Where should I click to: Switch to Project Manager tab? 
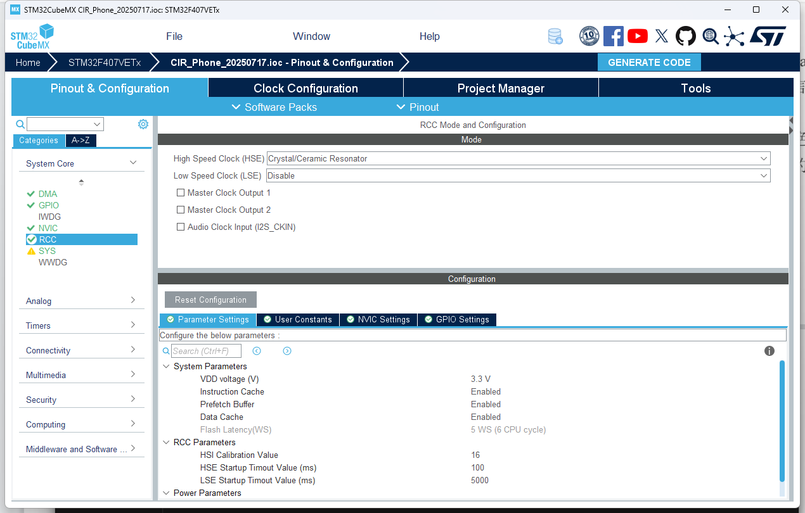pyautogui.click(x=501, y=88)
